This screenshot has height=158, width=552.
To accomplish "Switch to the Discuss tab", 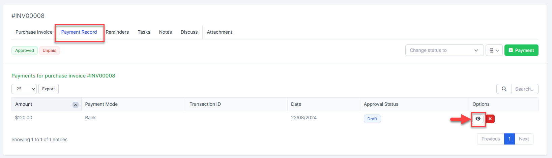I will pyautogui.click(x=189, y=32).
